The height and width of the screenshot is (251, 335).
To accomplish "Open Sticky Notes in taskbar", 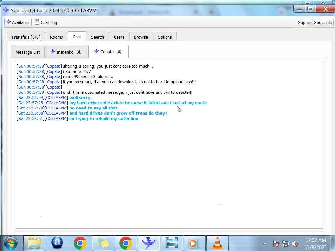I will [x=103, y=243].
